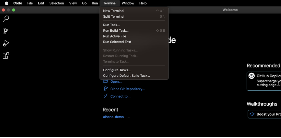Open the Extensions view
This screenshot has width=281, height=138.
[6, 56]
